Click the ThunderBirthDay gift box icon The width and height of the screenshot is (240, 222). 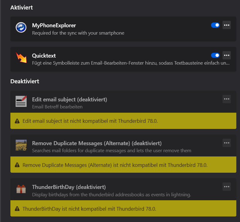(x=21, y=189)
